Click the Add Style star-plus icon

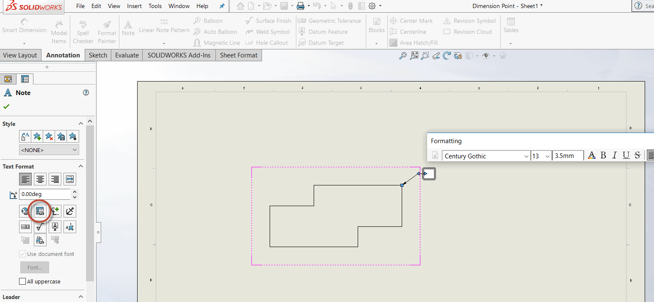(37, 136)
